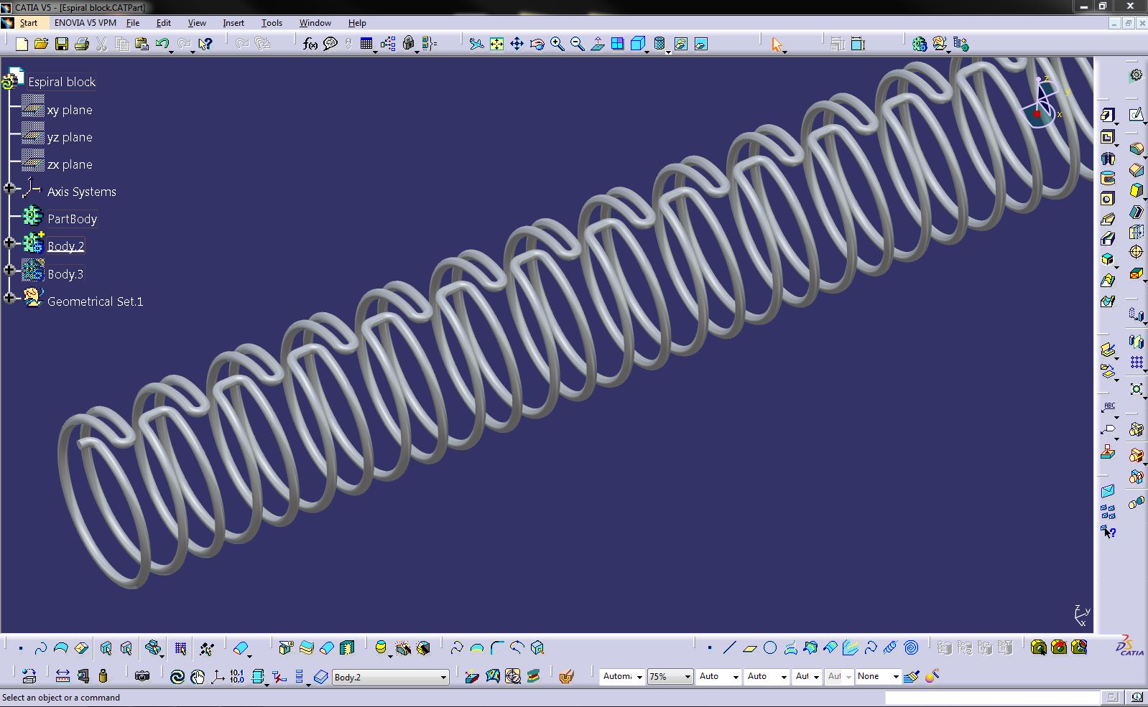Select the Espiral block root node

62,82
